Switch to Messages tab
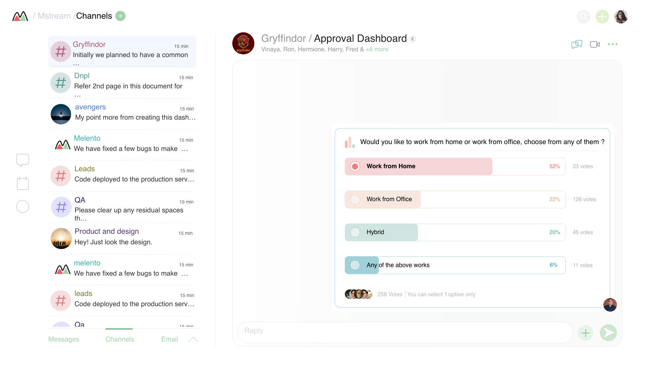This screenshot has height=367, width=653. 64,339
